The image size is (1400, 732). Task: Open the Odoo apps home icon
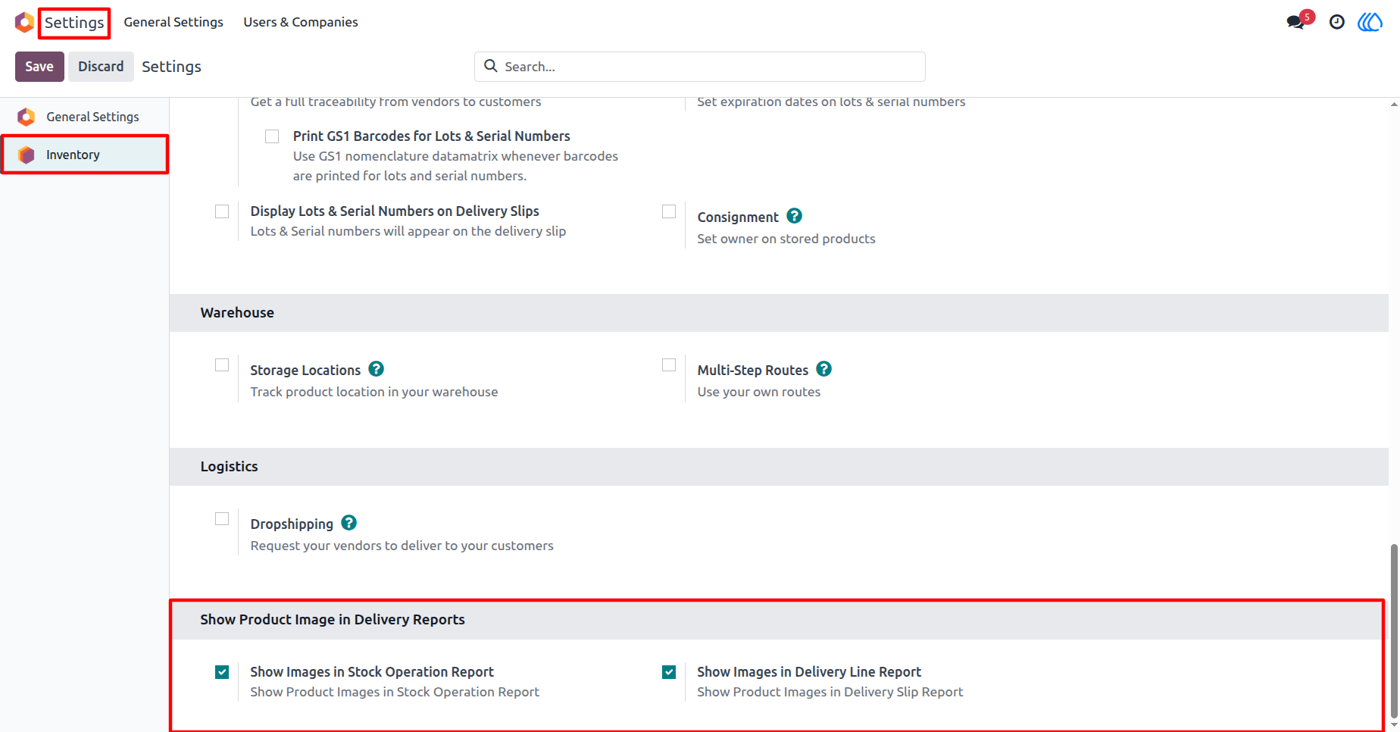tap(24, 22)
